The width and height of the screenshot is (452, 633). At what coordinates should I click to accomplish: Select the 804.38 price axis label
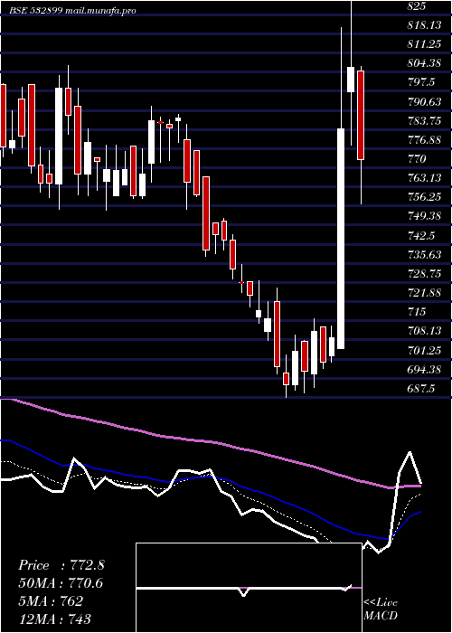[x=424, y=63]
